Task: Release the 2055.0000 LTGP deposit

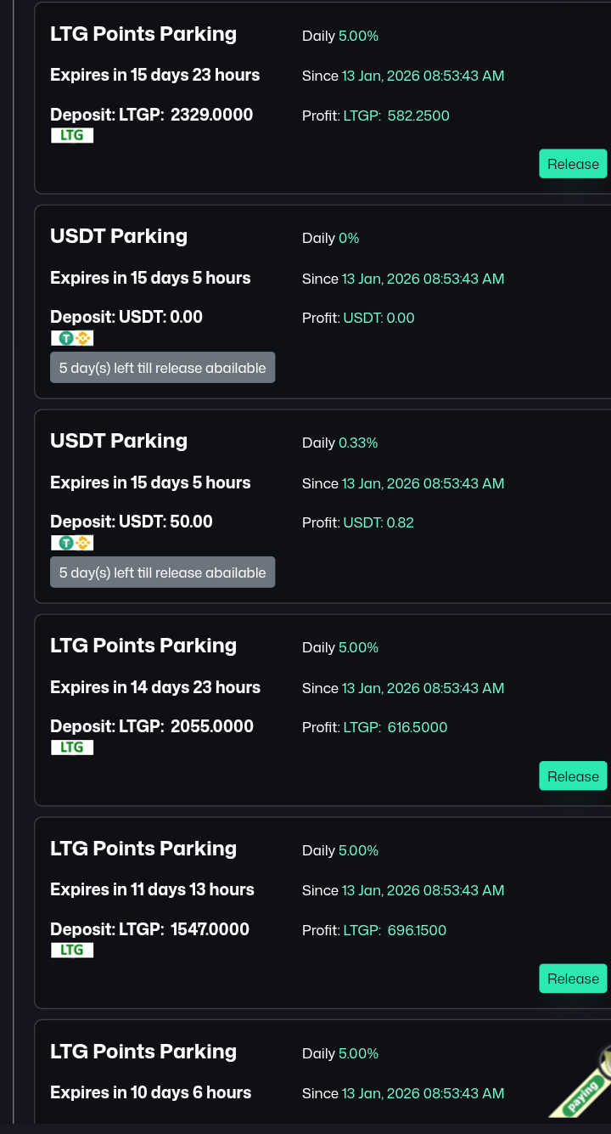Action: (573, 776)
